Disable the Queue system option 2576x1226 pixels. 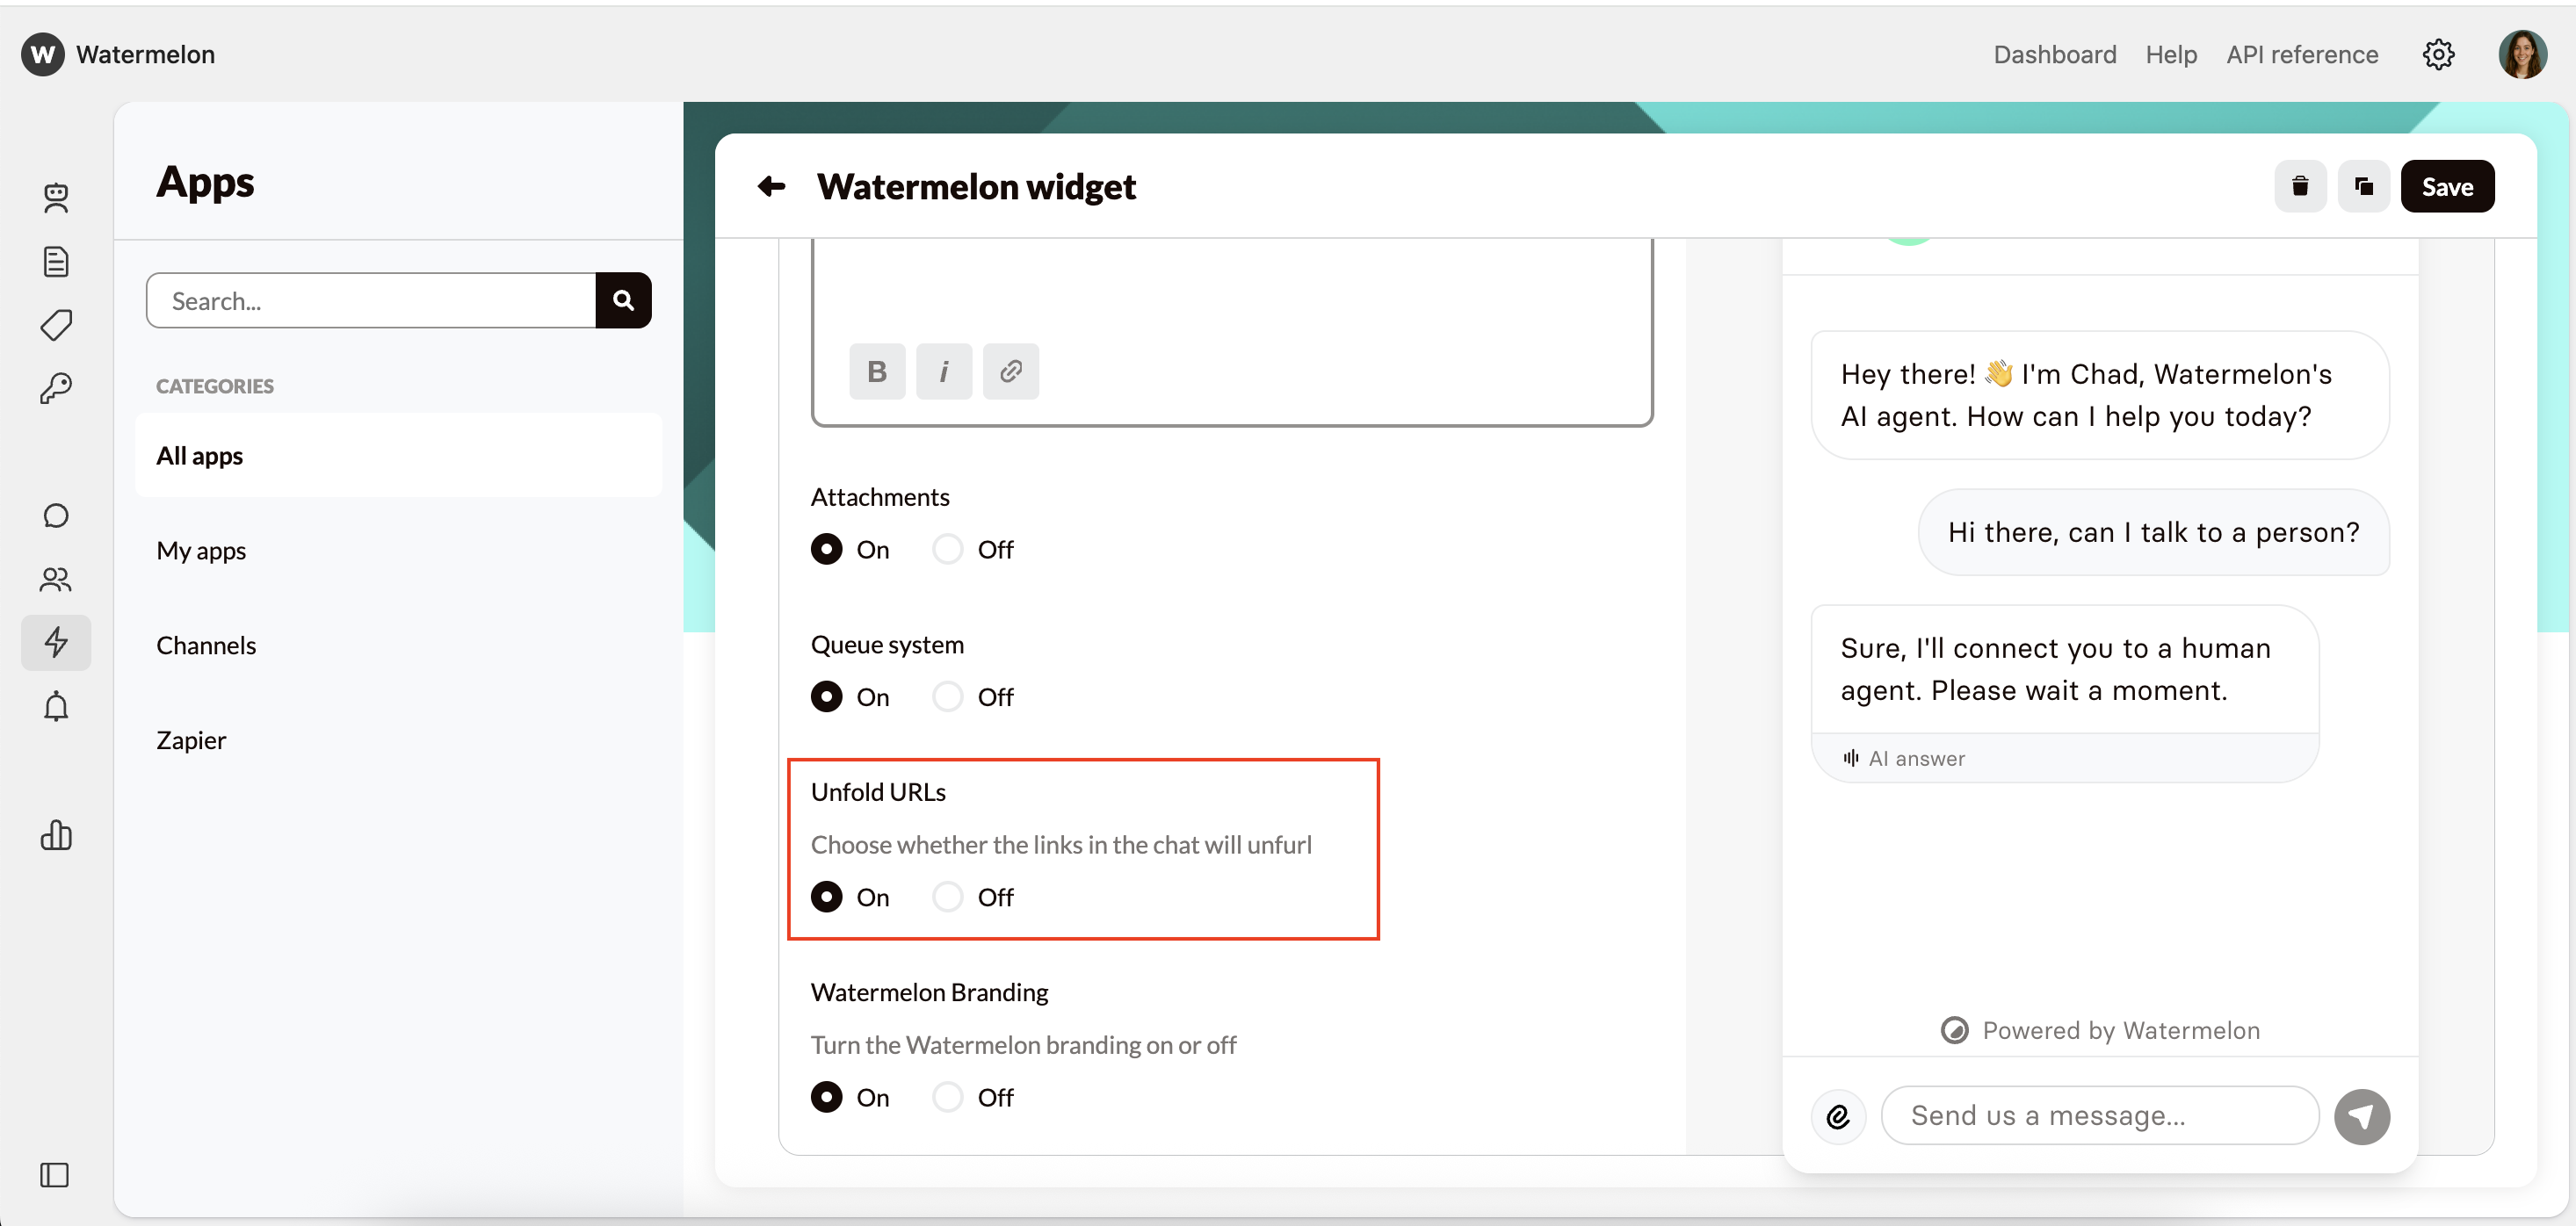[x=947, y=696]
